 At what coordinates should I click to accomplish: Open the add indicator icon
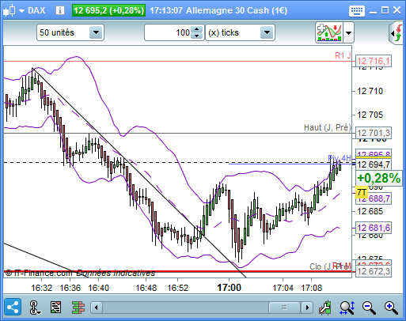pyautogui.click(x=329, y=32)
